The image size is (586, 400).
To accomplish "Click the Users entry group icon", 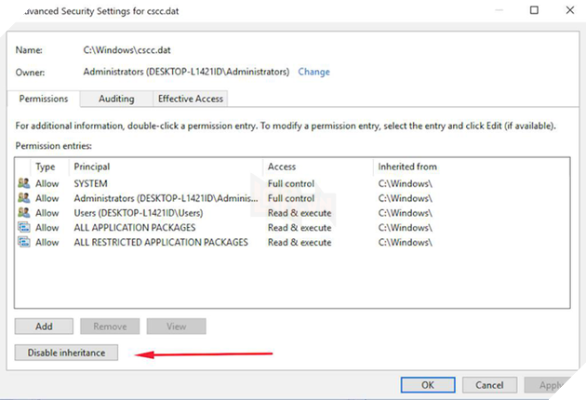I will (23, 213).
